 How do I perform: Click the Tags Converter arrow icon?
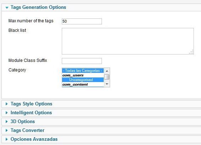click(x=7, y=130)
